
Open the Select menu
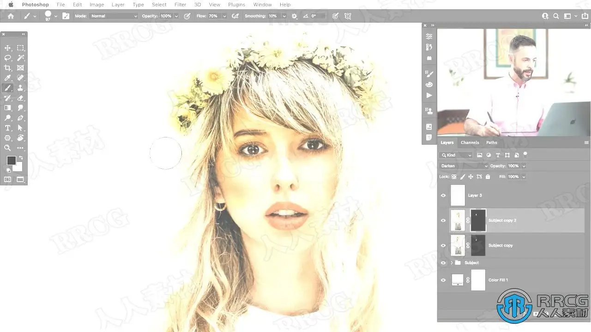pos(159,5)
